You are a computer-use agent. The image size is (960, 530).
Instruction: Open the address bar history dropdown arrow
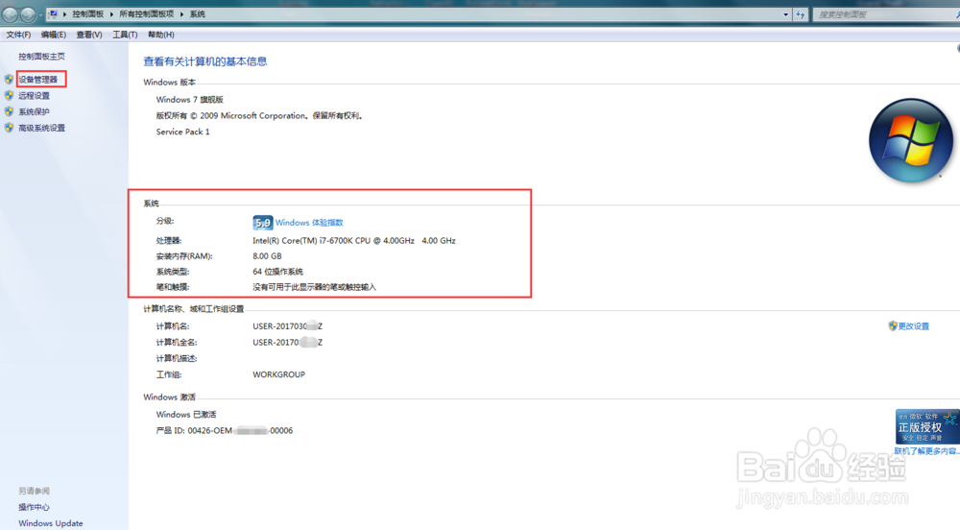(x=786, y=14)
